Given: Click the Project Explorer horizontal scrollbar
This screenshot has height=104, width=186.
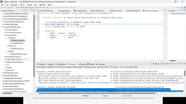Looking at the screenshot, I should (x=7, y=93).
